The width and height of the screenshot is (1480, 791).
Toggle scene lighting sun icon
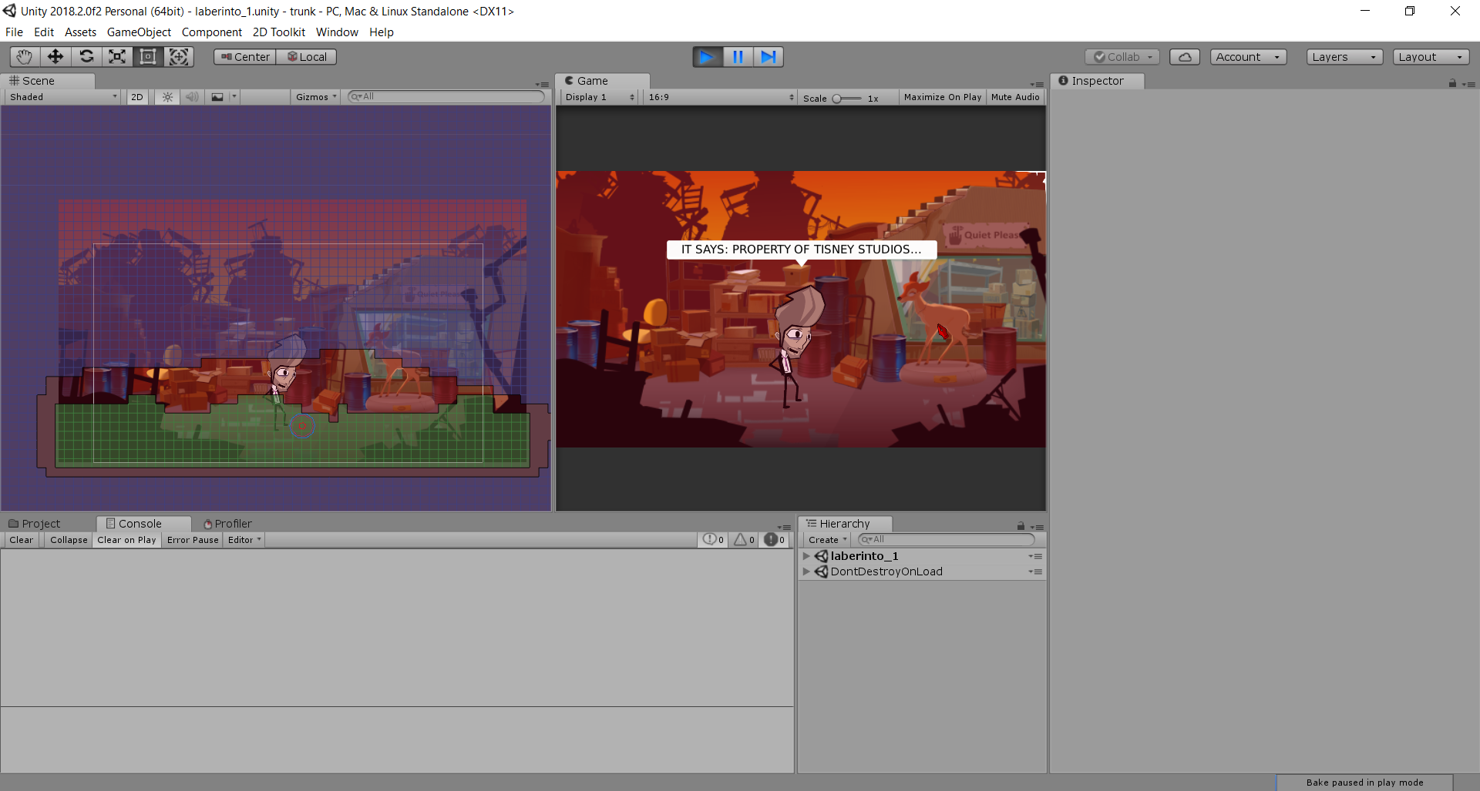click(x=167, y=97)
